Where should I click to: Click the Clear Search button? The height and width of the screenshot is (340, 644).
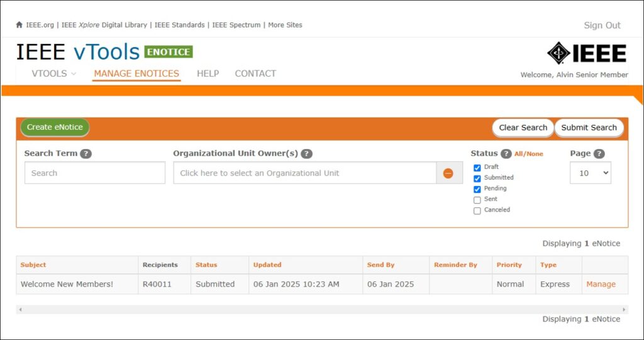523,128
